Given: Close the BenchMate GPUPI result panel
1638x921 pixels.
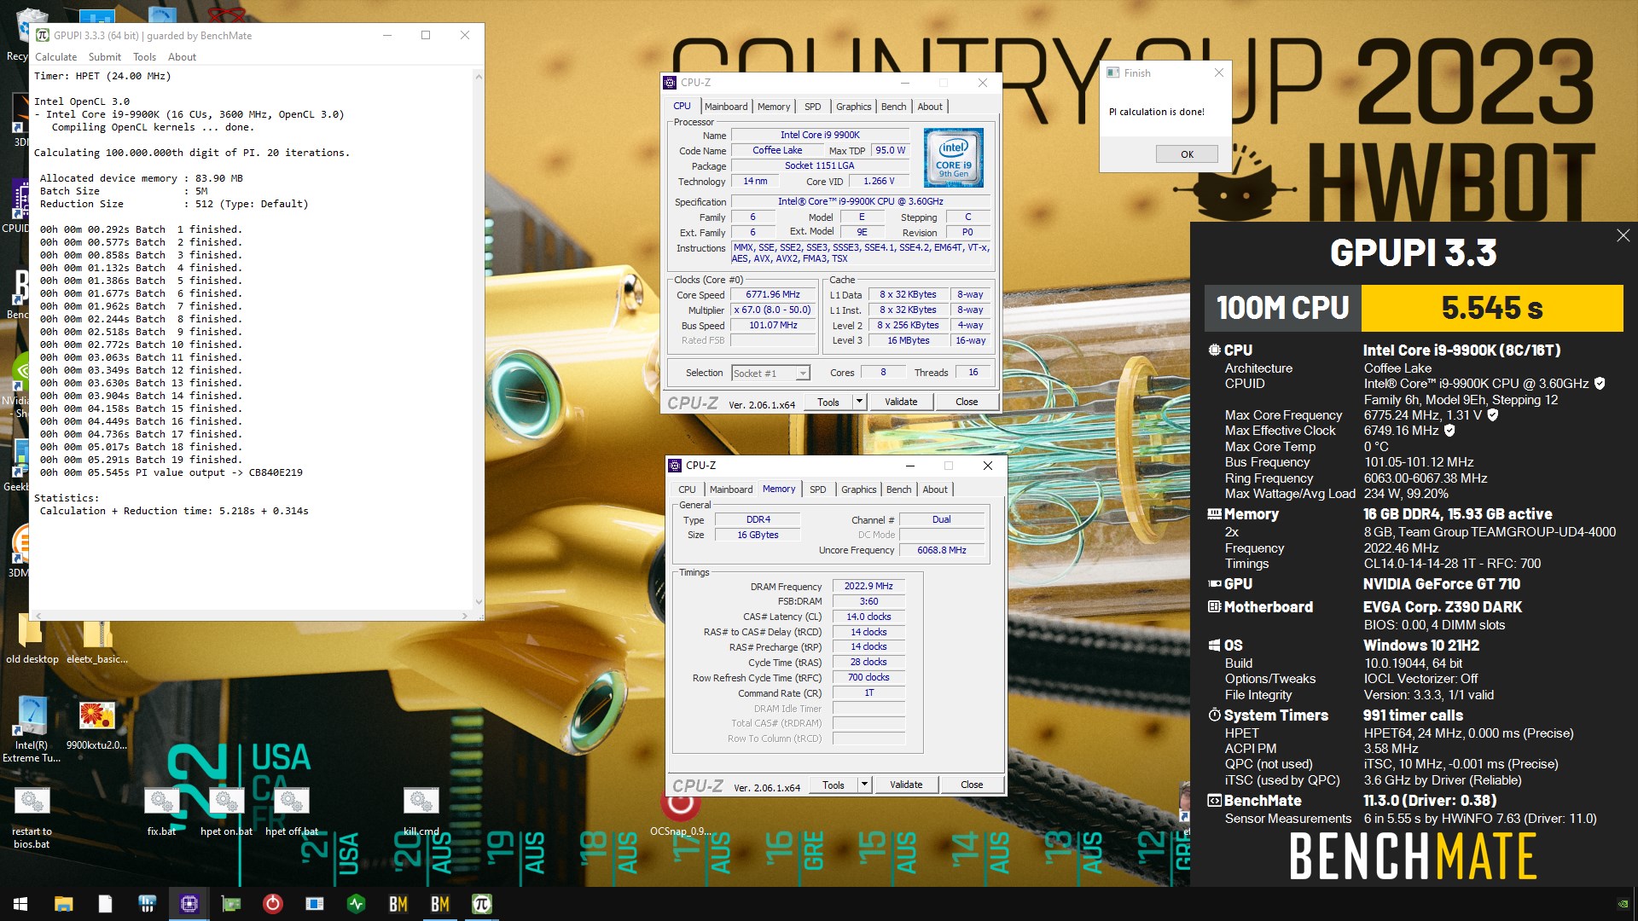Looking at the screenshot, I should [1623, 235].
